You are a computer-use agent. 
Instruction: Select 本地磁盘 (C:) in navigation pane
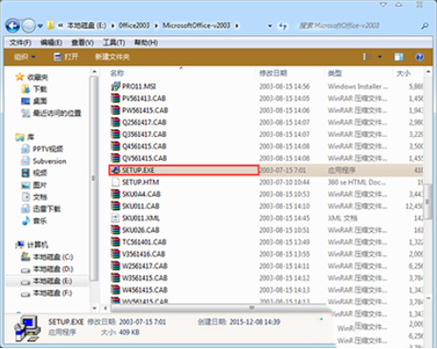48,257
